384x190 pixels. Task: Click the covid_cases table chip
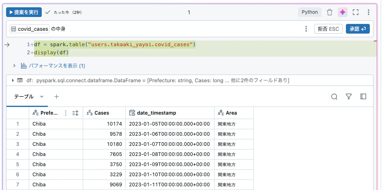coord(30,29)
